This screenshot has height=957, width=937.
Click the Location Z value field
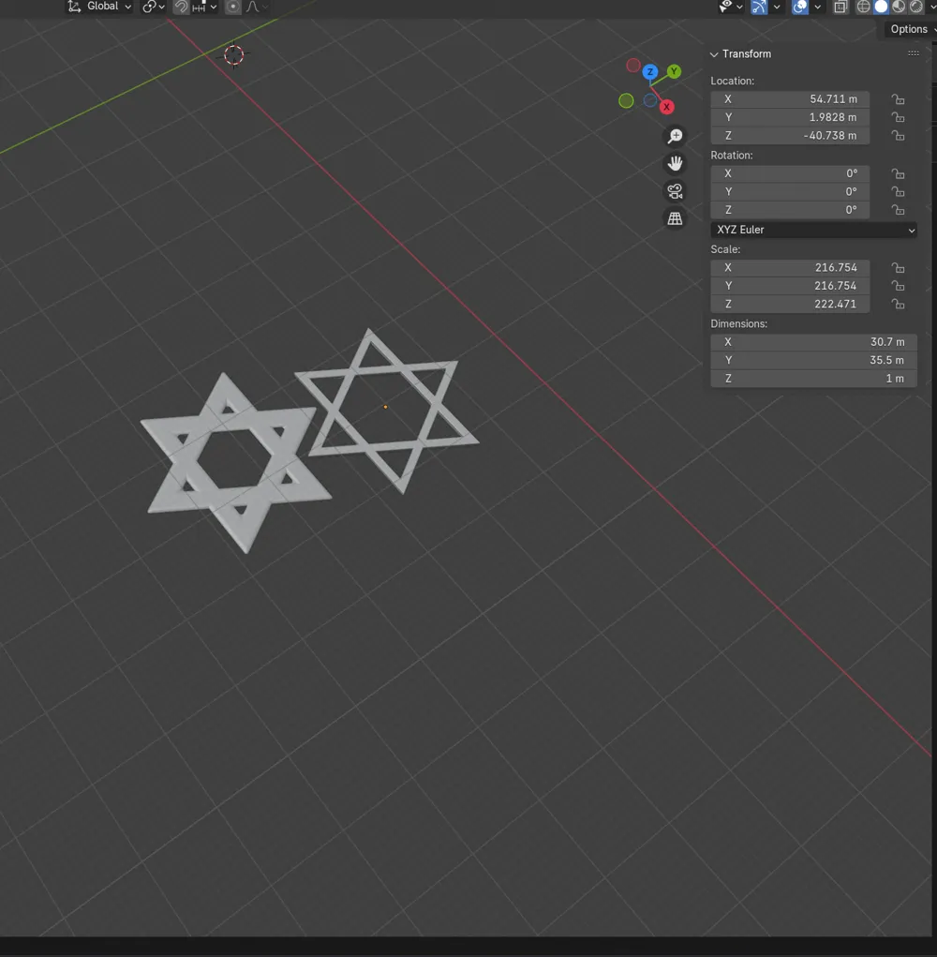point(790,136)
